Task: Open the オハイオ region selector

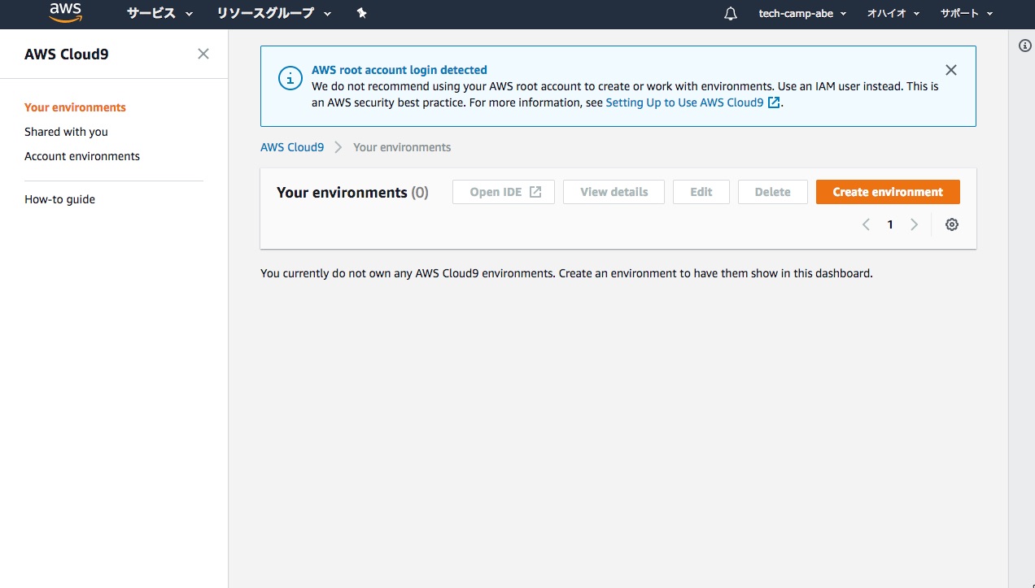Action: coord(893,13)
